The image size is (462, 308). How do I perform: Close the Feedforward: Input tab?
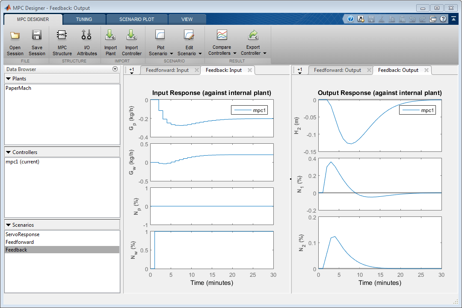click(x=196, y=70)
